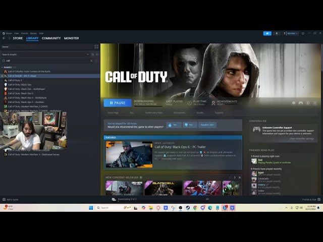Image resolution: width=323 pixels, height=242 pixels.
Task: Open the Friends menu
Action: tap(24, 33)
